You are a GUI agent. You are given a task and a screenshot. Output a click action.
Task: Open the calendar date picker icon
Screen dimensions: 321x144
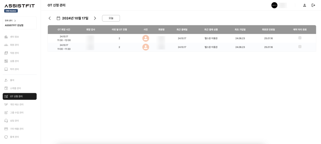tap(58, 18)
